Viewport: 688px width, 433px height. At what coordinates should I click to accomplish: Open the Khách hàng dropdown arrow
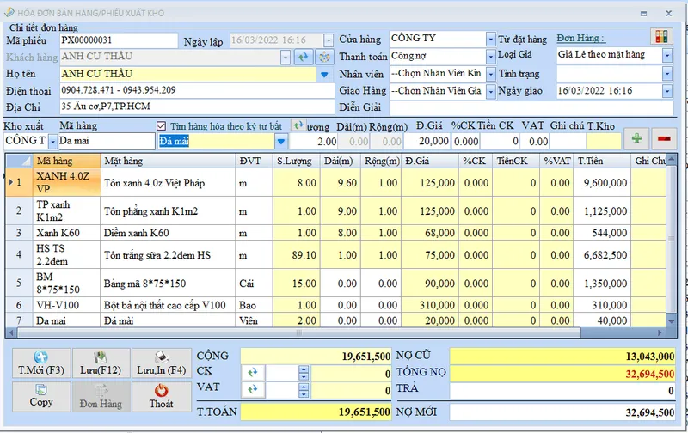coord(286,57)
